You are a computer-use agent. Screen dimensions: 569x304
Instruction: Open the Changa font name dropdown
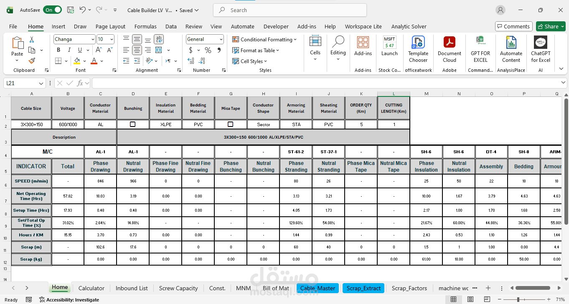point(93,39)
